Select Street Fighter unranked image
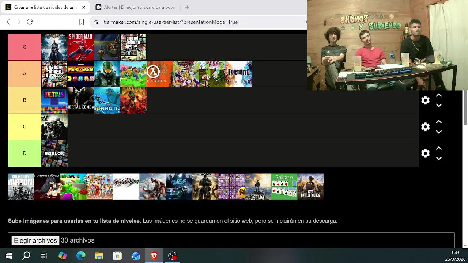Viewport: 468px width, 263px height. click(100, 187)
